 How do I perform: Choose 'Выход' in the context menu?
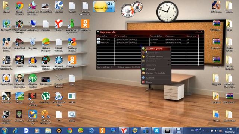(156, 82)
